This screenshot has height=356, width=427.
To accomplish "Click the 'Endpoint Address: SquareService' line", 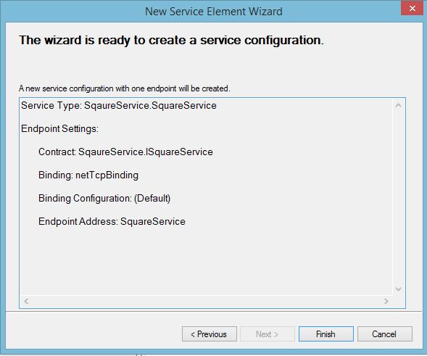I will tap(112, 221).
